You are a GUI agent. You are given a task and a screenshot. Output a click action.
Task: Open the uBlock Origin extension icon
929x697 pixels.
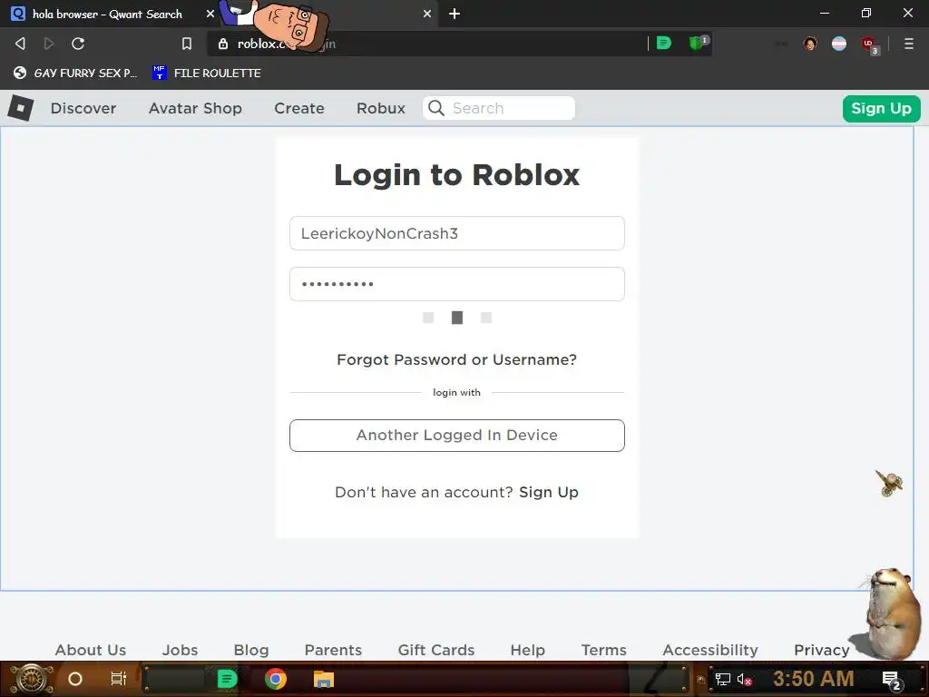pos(868,44)
